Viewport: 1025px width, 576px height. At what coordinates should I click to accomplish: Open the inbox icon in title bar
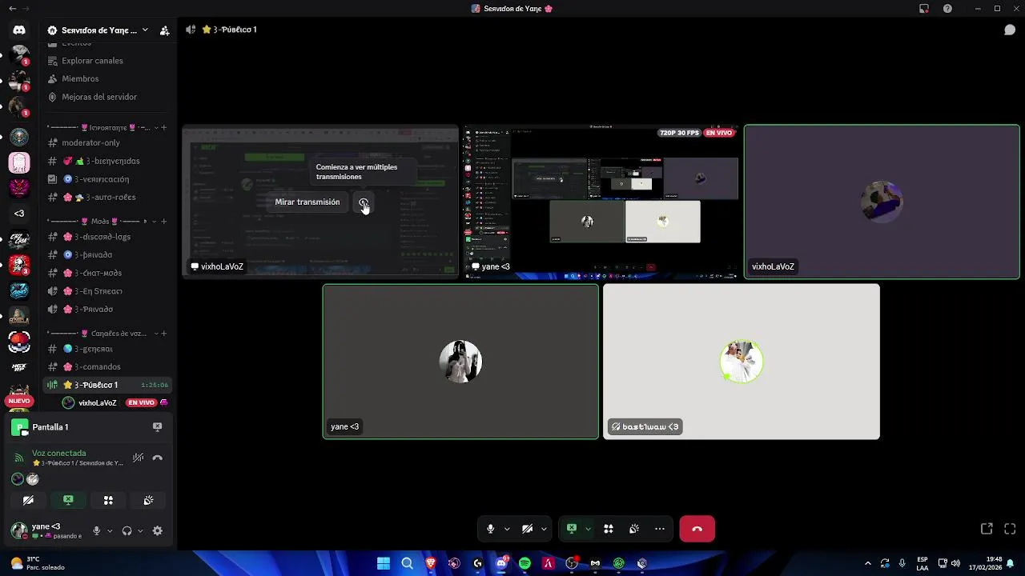pos(924,9)
